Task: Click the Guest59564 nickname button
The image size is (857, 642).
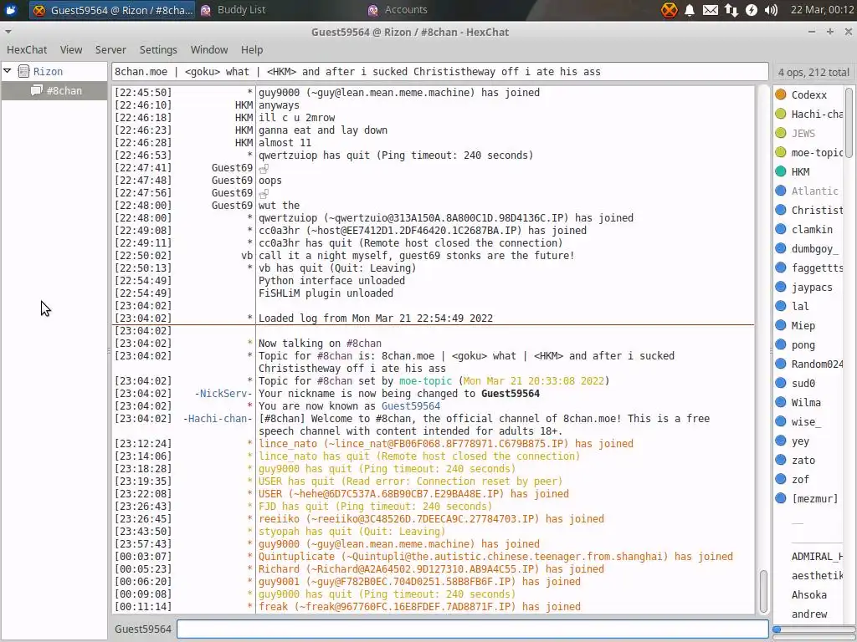Action: [142, 629]
